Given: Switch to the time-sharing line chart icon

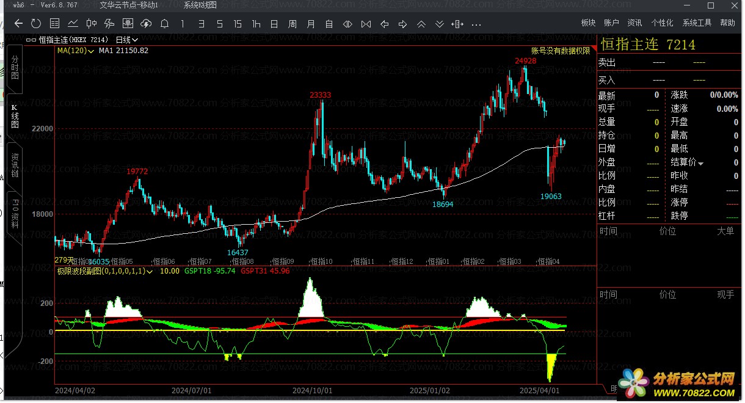Looking at the screenshot, I should [x=73, y=24].
